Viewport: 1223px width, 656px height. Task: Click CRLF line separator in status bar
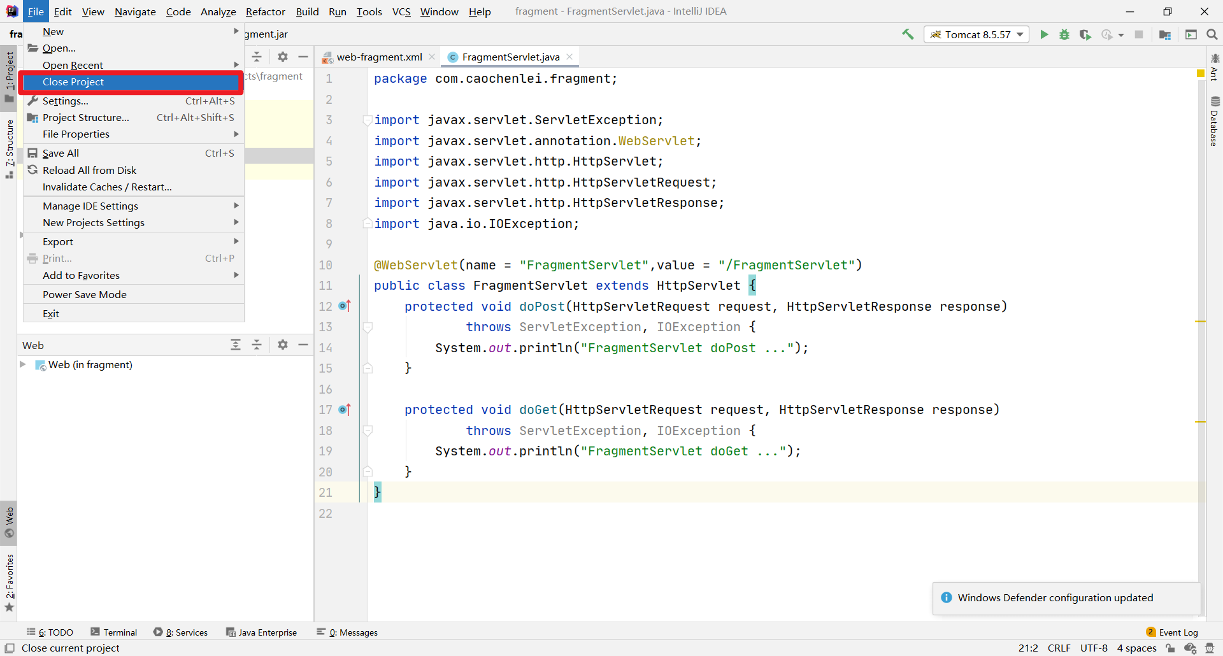pos(1059,648)
